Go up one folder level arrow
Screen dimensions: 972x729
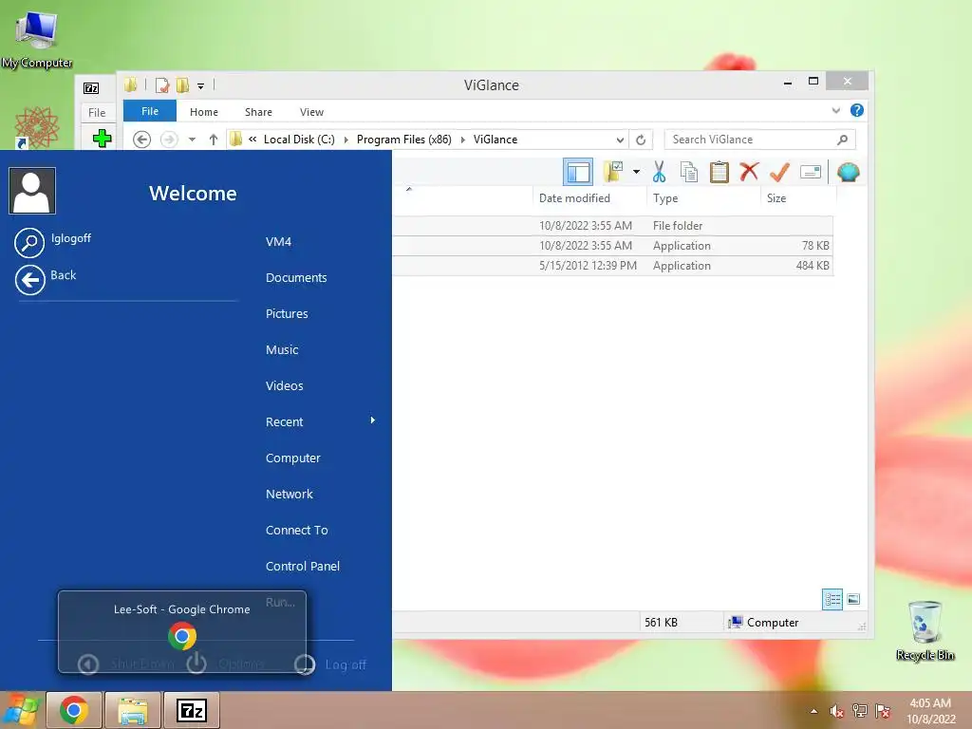click(214, 140)
